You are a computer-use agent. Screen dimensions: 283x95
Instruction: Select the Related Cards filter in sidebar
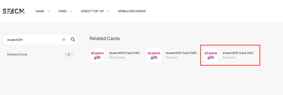tap(17, 54)
